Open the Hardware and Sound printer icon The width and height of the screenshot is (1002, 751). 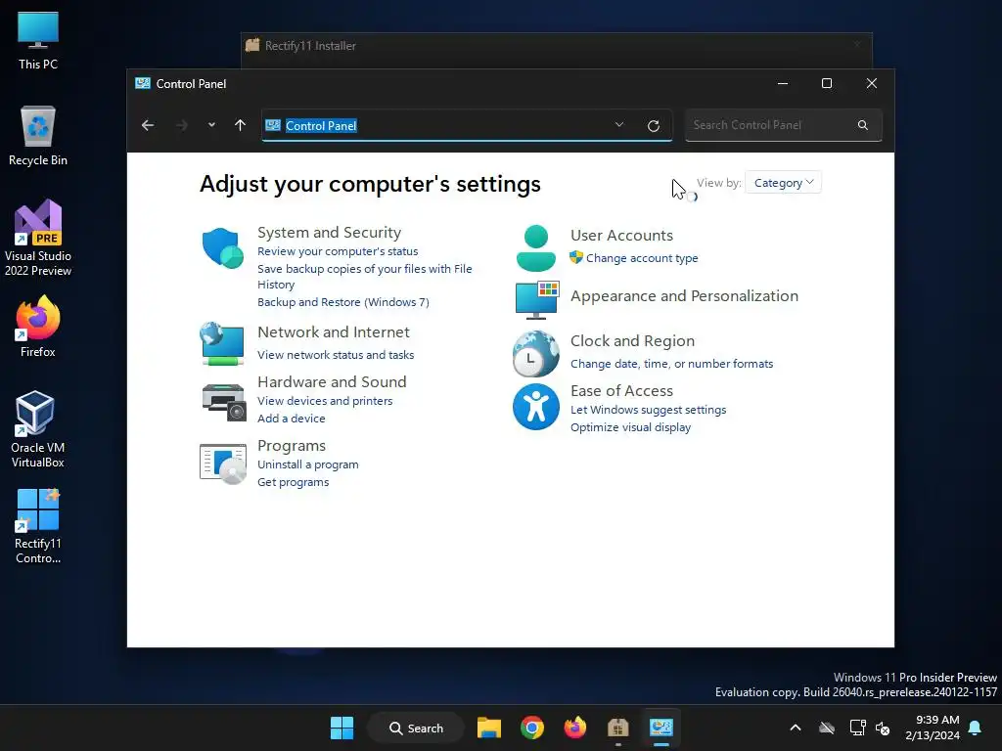[224, 402]
